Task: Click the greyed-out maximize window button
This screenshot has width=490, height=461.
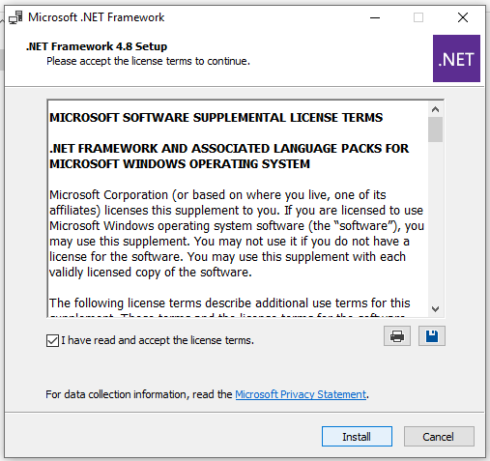Action: click(418, 17)
